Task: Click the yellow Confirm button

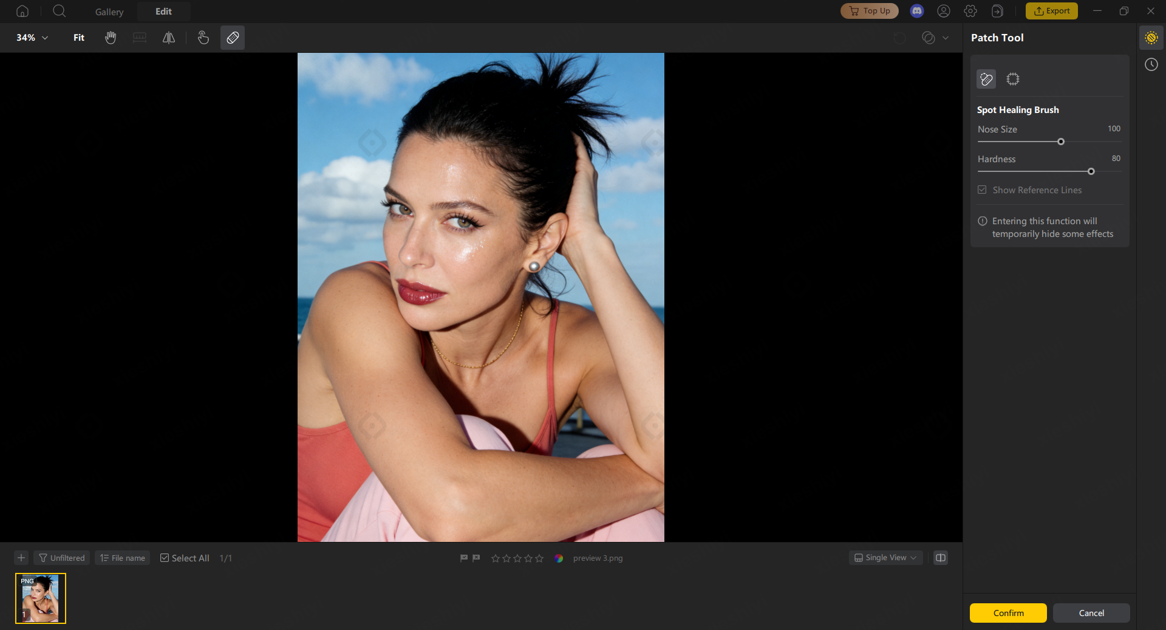Action: tap(1008, 613)
